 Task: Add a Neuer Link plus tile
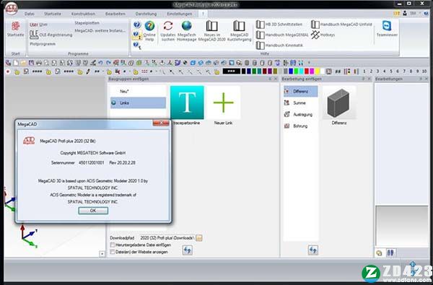point(224,102)
